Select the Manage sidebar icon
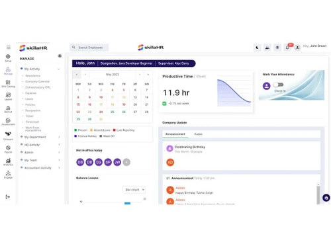This screenshot has height=248, width=331. pyautogui.click(x=8, y=69)
